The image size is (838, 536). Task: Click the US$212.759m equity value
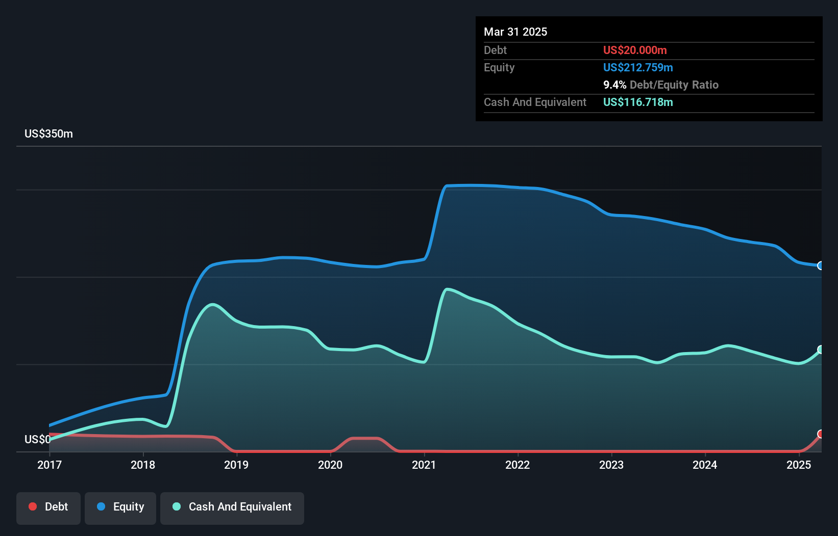tap(638, 67)
